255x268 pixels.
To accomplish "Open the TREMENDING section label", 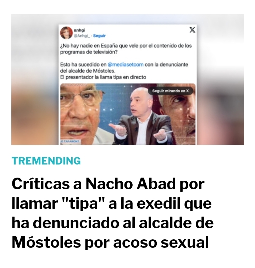I will pyautogui.click(x=46, y=161).
